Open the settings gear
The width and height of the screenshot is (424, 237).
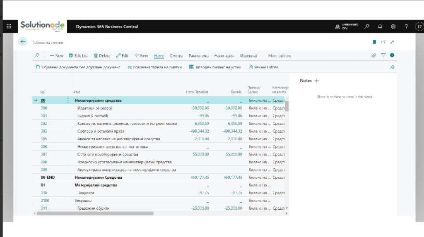click(393, 26)
